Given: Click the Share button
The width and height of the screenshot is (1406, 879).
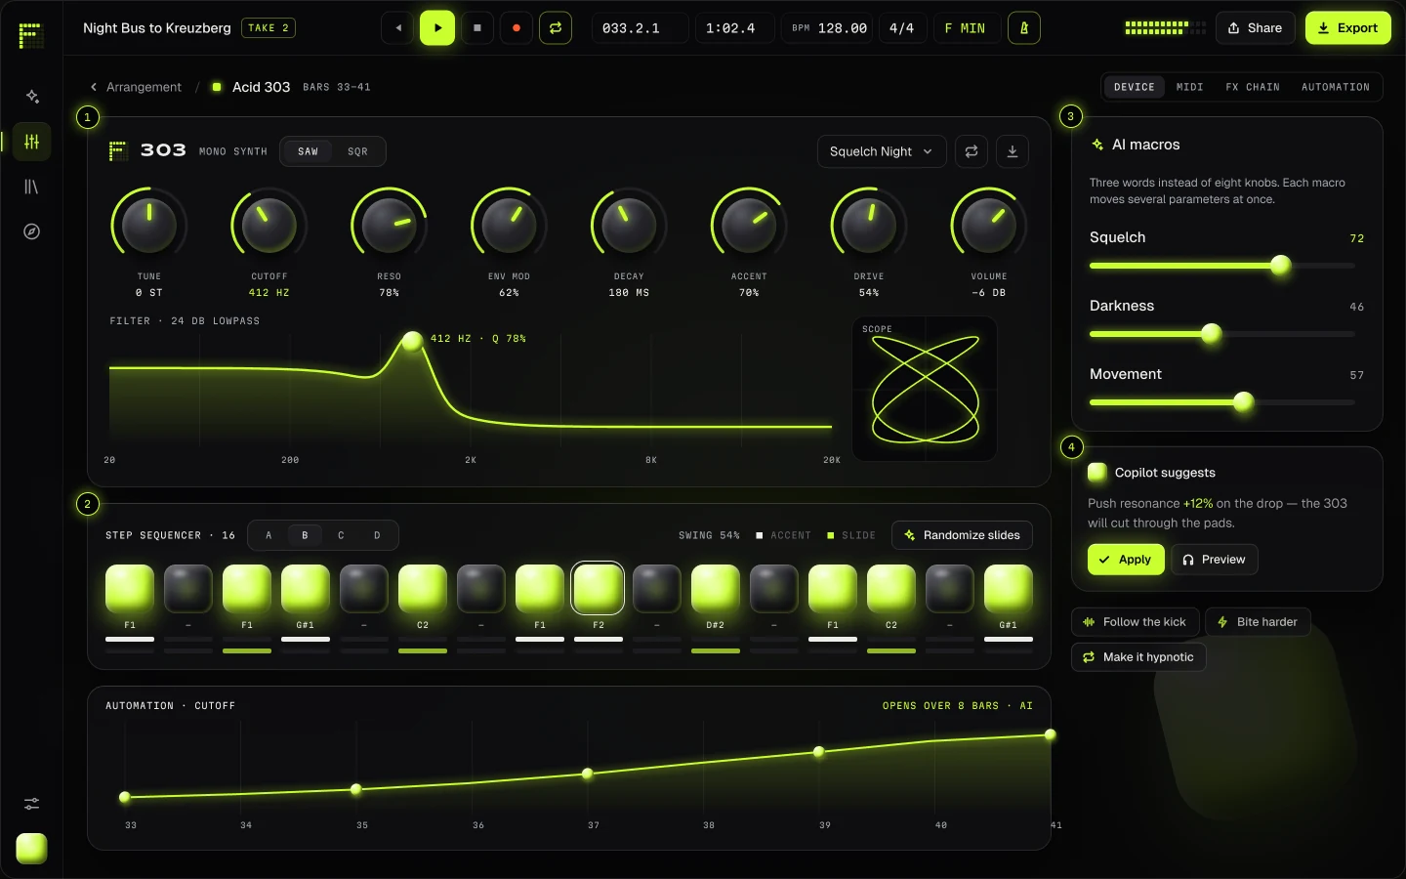Looking at the screenshot, I should coord(1256,28).
